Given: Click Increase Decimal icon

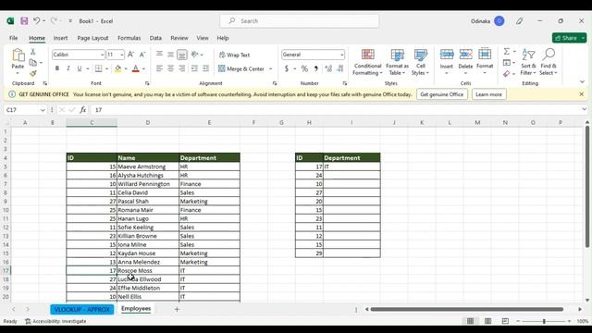Looking at the screenshot, I should [328, 68].
